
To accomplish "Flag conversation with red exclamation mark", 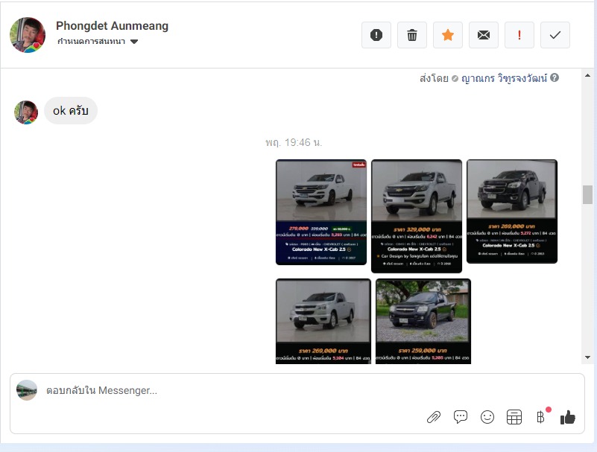I will pos(519,35).
